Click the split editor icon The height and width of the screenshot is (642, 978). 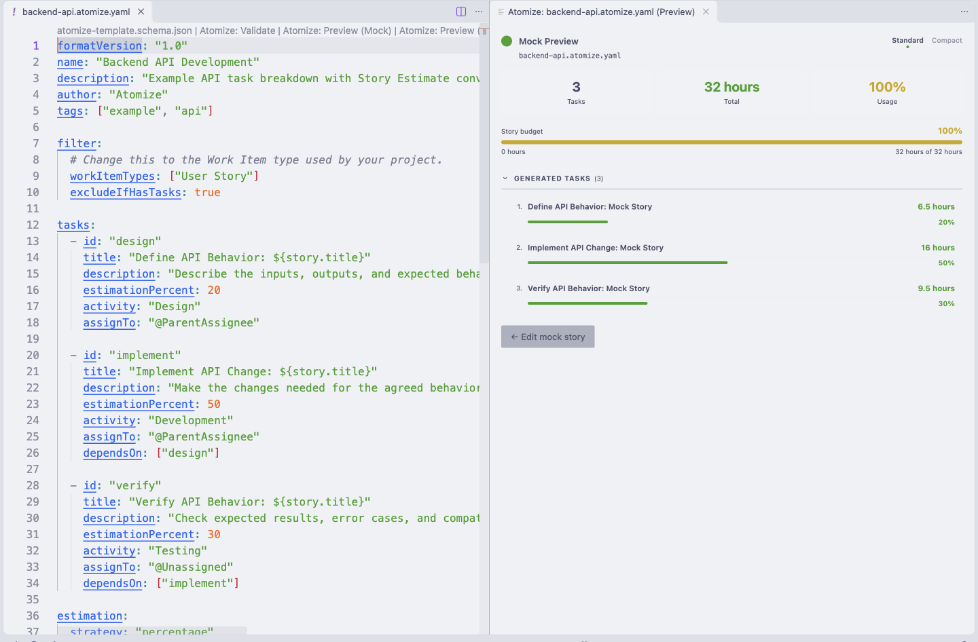click(461, 12)
